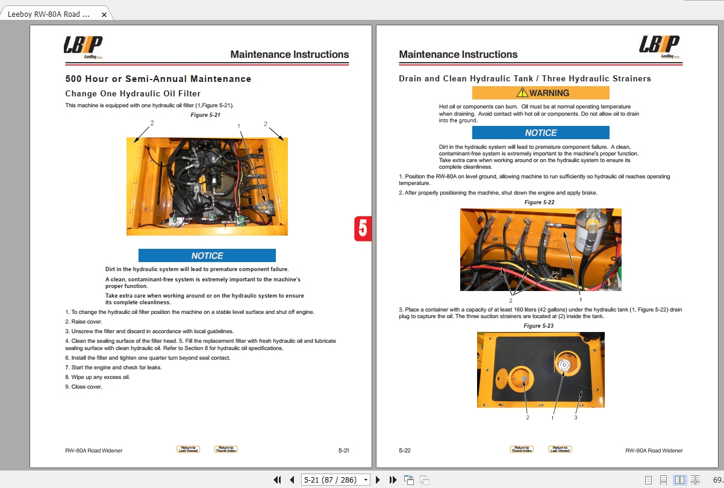Go to the first page
The width and height of the screenshot is (724, 488).
pos(277,480)
